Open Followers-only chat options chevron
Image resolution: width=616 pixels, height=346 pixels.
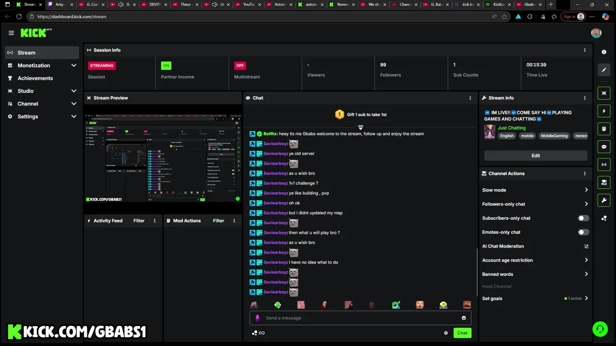pos(586,204)
